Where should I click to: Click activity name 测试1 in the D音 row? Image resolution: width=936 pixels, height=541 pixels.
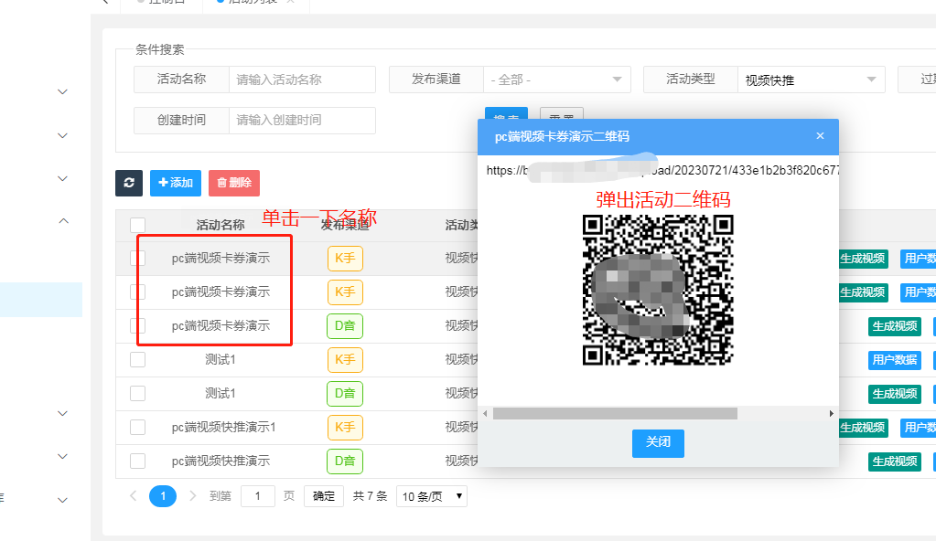pos(221,394)
